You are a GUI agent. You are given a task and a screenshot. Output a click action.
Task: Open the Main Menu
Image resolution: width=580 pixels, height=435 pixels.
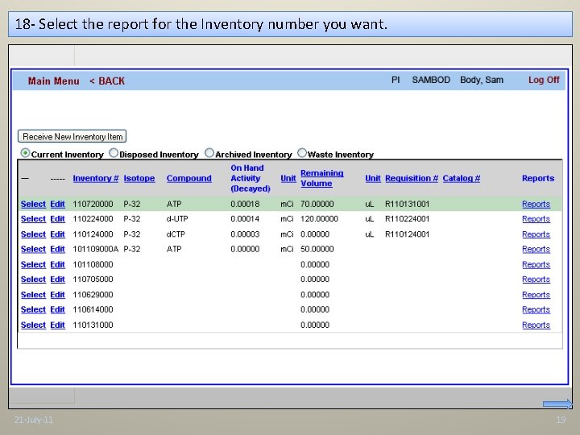(53, 81)
